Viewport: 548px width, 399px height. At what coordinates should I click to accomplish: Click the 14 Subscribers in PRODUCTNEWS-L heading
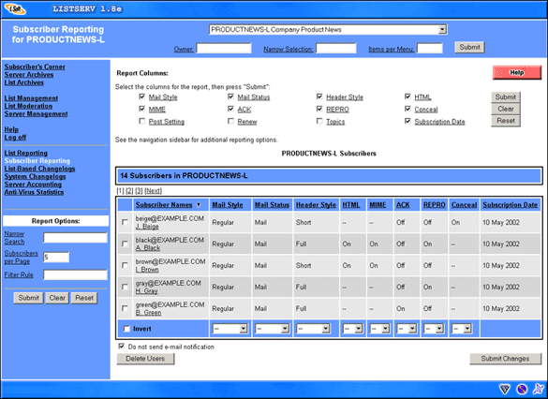point(184,176)
